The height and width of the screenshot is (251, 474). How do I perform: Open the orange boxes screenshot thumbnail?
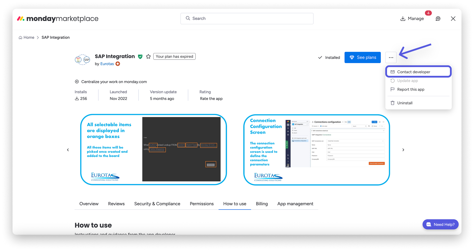coord(153,150)
